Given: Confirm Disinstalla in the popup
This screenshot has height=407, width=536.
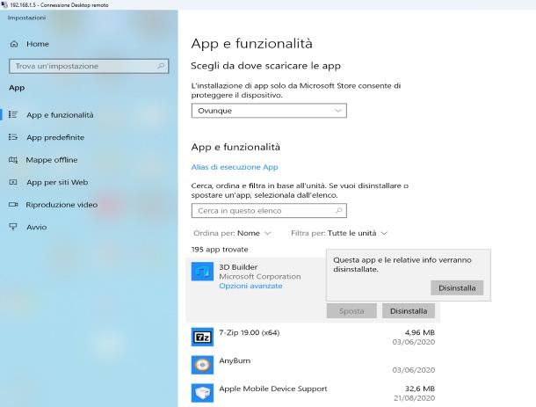Looking at the screenshot, I should point(456,287).
